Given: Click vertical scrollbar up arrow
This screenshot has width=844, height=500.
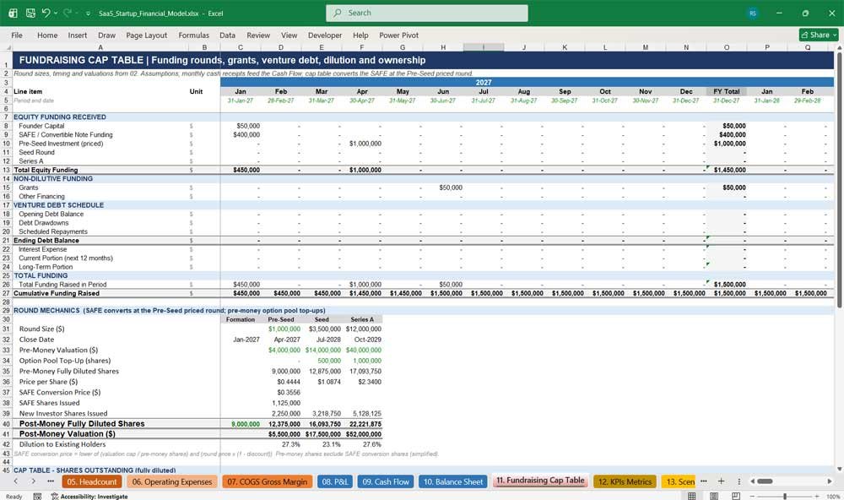Looking at the screenshot, I should (839, 48).
